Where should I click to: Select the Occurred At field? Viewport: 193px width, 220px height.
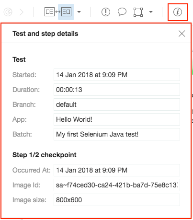pos(117,170)
